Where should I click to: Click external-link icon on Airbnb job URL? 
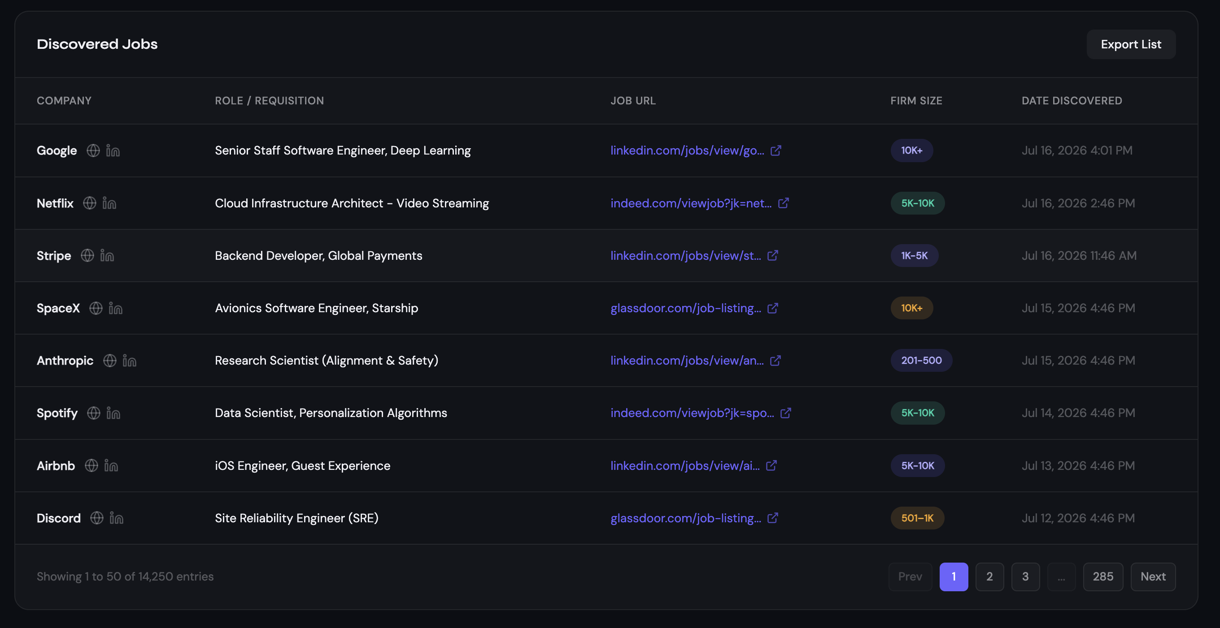click(x=771, y=465)
